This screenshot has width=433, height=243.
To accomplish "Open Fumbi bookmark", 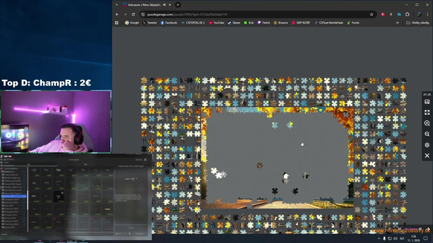I will 353,23.
